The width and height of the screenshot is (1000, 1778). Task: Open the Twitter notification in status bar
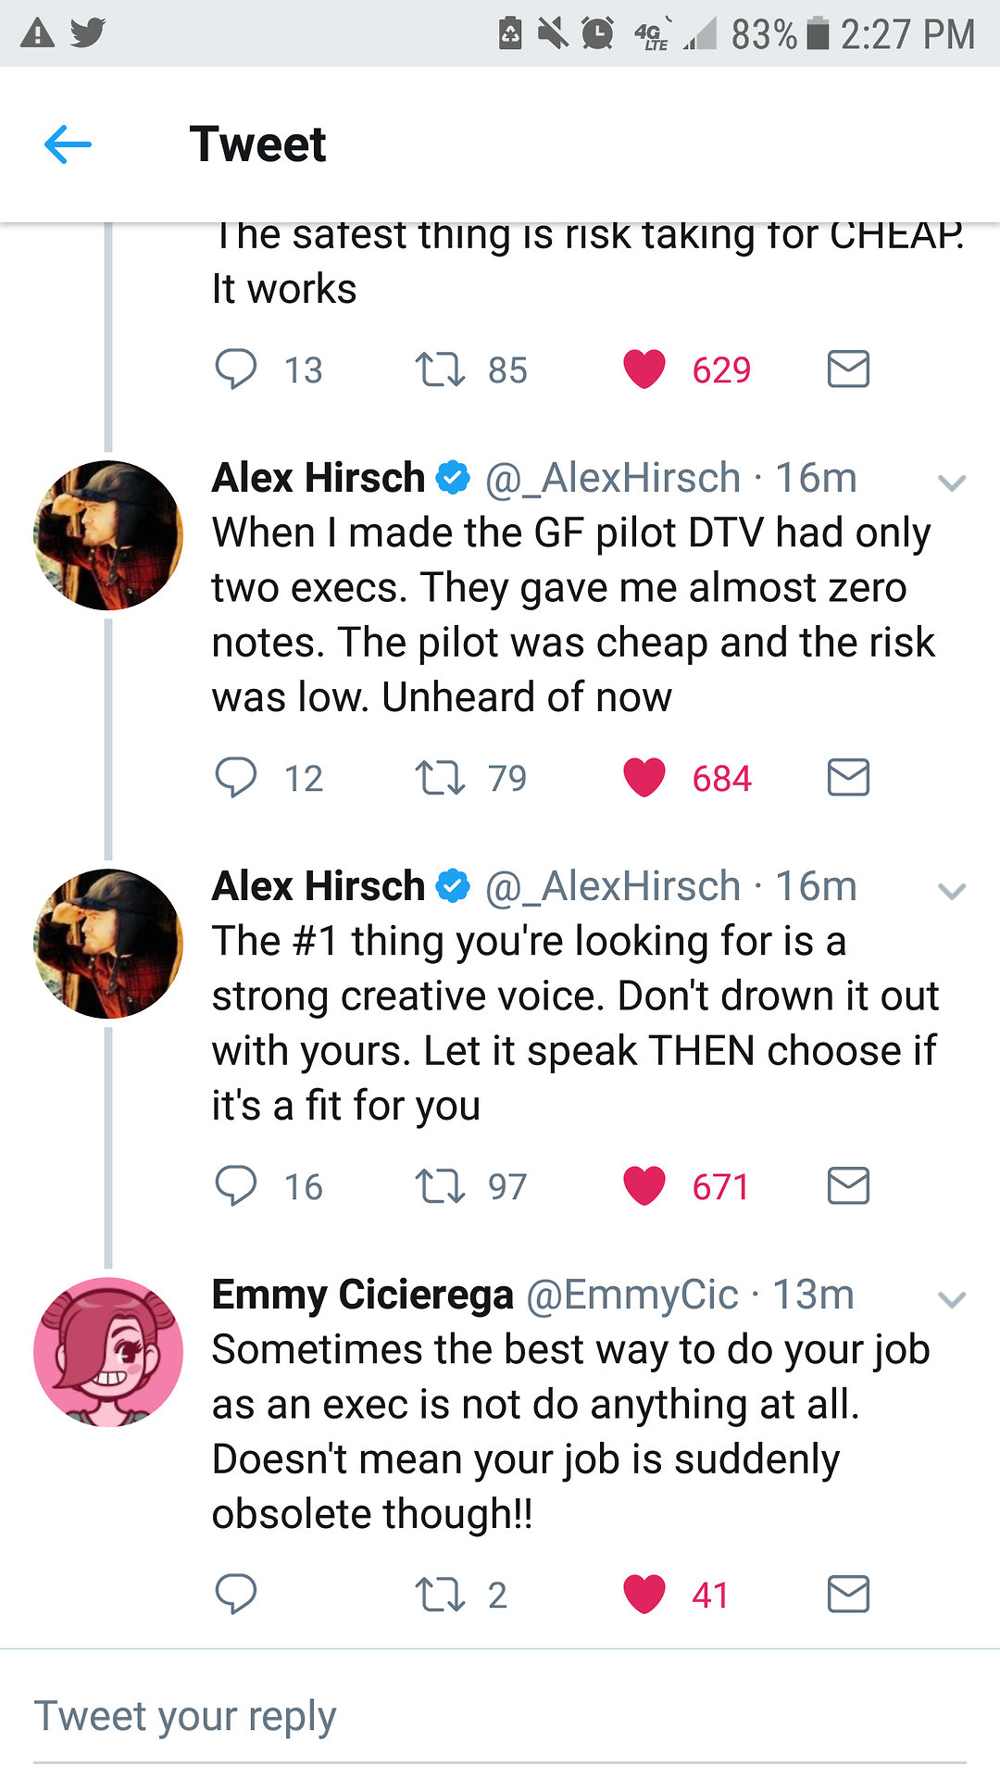[x=88, y=33]
